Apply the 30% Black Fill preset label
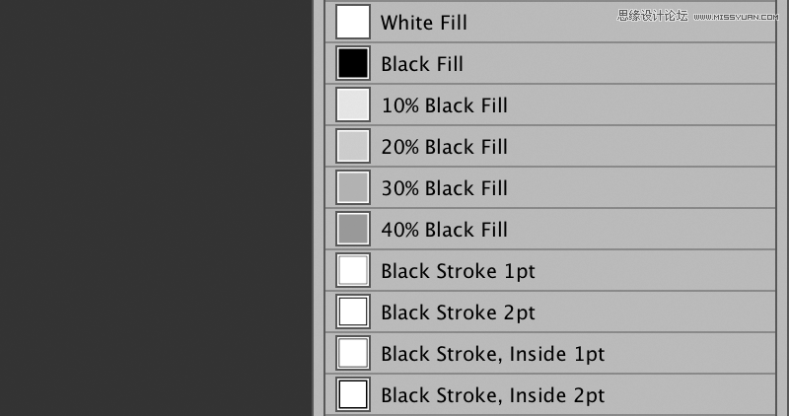Screen dimensions: 789x416 (445, 188)
